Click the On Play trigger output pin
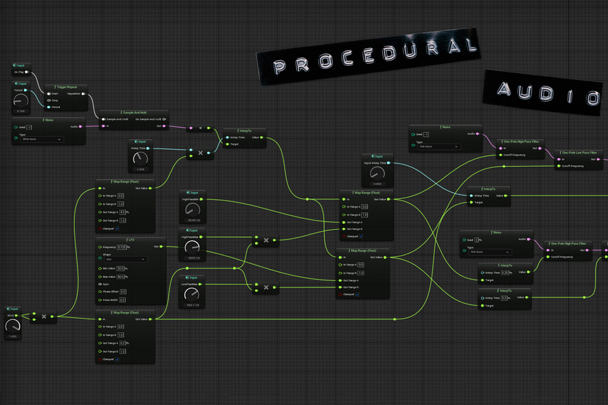Viewport: 608px width, 405px height. [x=27, y=72]
